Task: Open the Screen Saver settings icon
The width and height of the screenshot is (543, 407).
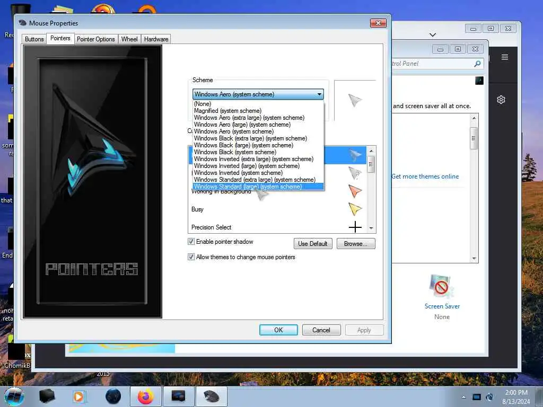Action: [x=441, y=287]
